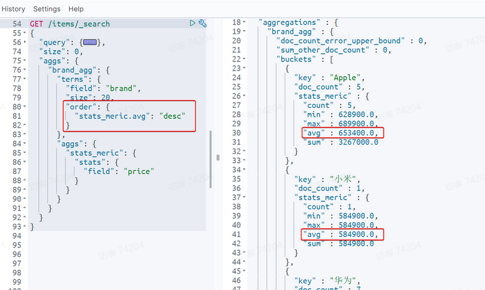Click line number 20 in response gutter

point(236,41)
